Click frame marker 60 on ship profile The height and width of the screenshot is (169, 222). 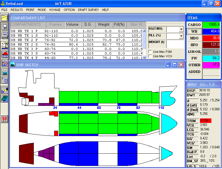(x=99, y=108)
